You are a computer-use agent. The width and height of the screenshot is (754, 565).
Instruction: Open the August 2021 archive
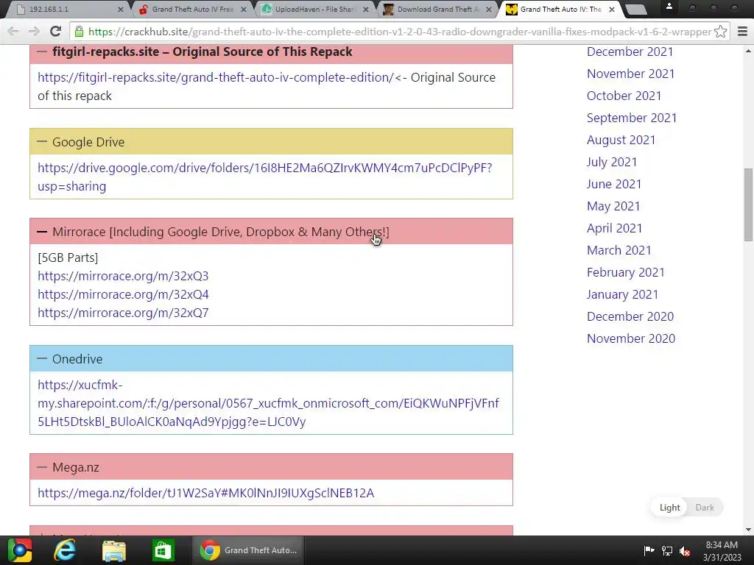[621, 140]
